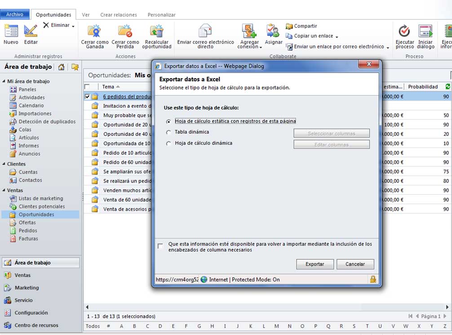This screenshot has height=335, width=452.
Task: Open Artículos in the sidebar
Action: click(x=29, y=138)
